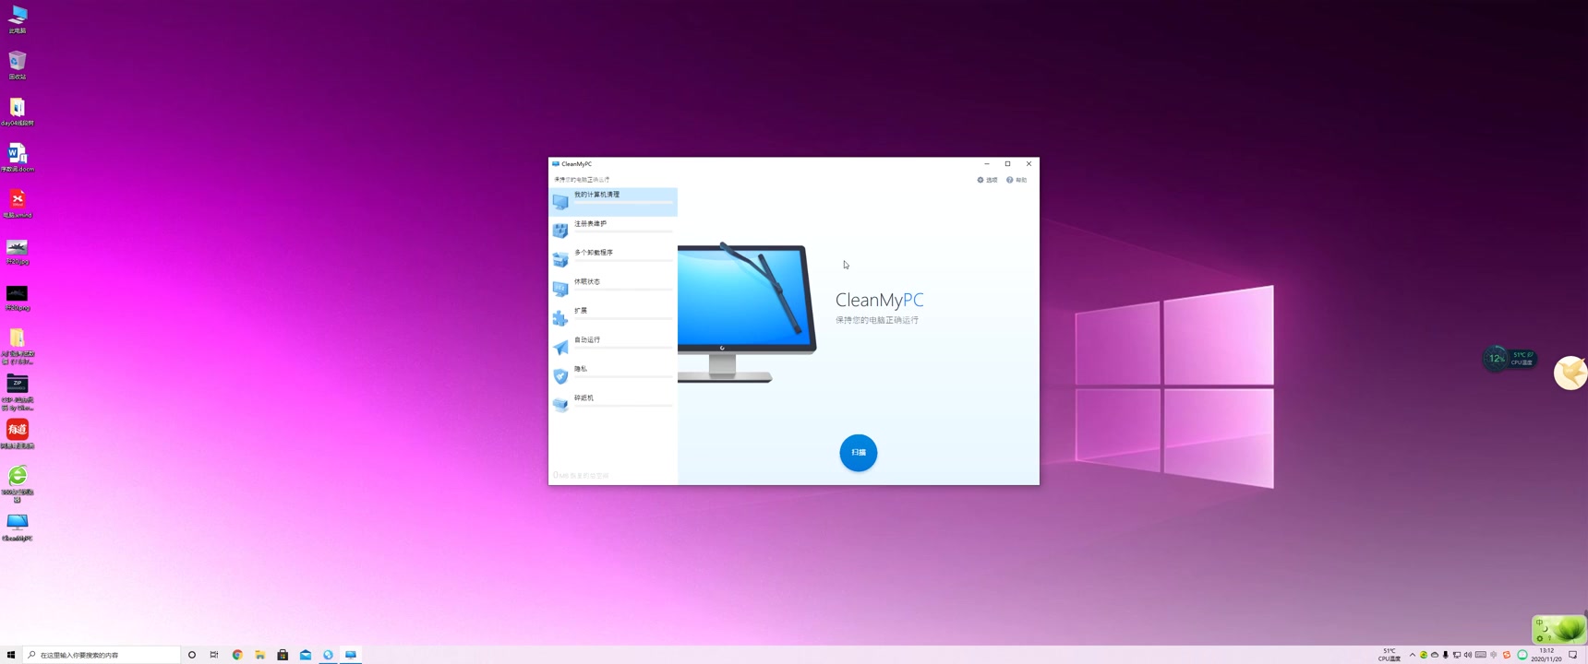Viewport: 1588px width, 664px height.
Task: Select the Recycle Bin desktop icon
Action: 18,65
